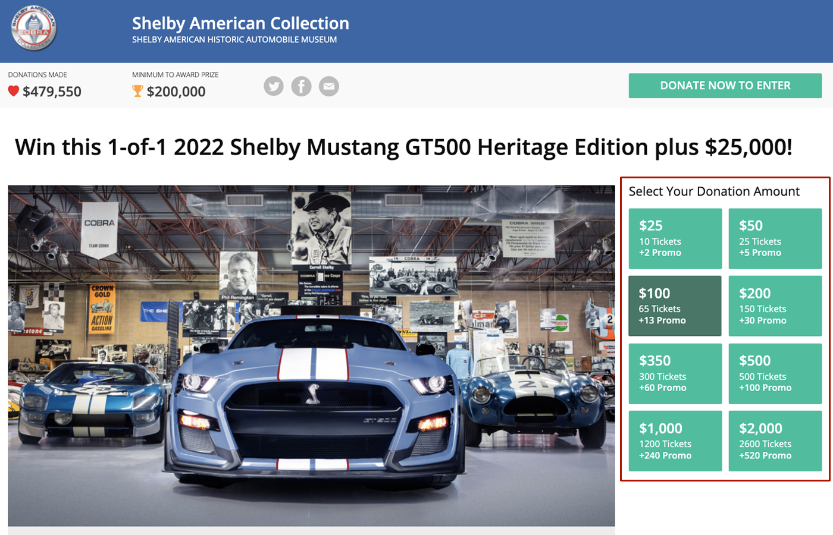Click the $200,000 minimum prize amount
This screenshot has height=535, width=833.
(176, 92)
